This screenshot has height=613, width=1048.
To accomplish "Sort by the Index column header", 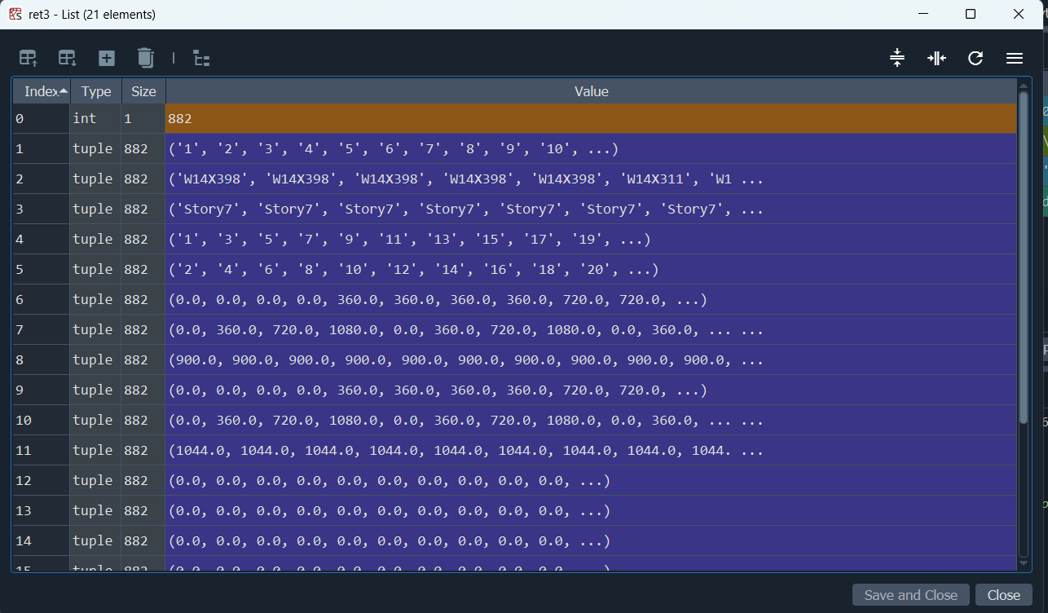I will 41,91.
